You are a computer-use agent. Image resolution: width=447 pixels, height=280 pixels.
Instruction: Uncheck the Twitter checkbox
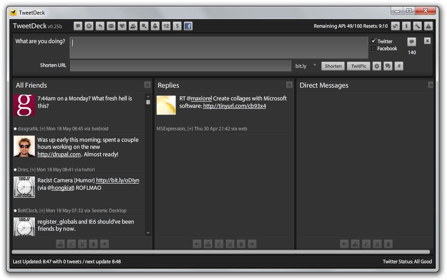(x=373, y=41)
